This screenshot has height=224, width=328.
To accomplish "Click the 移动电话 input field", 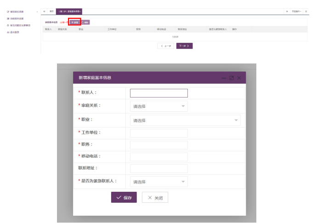I will click(159, 157).
